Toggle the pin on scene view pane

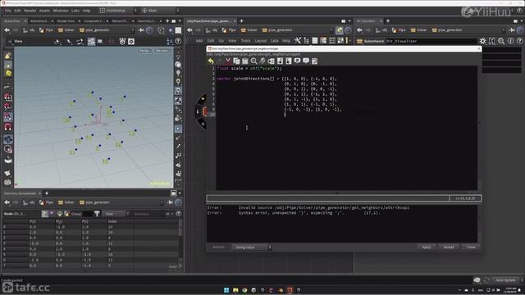point(141,30)
